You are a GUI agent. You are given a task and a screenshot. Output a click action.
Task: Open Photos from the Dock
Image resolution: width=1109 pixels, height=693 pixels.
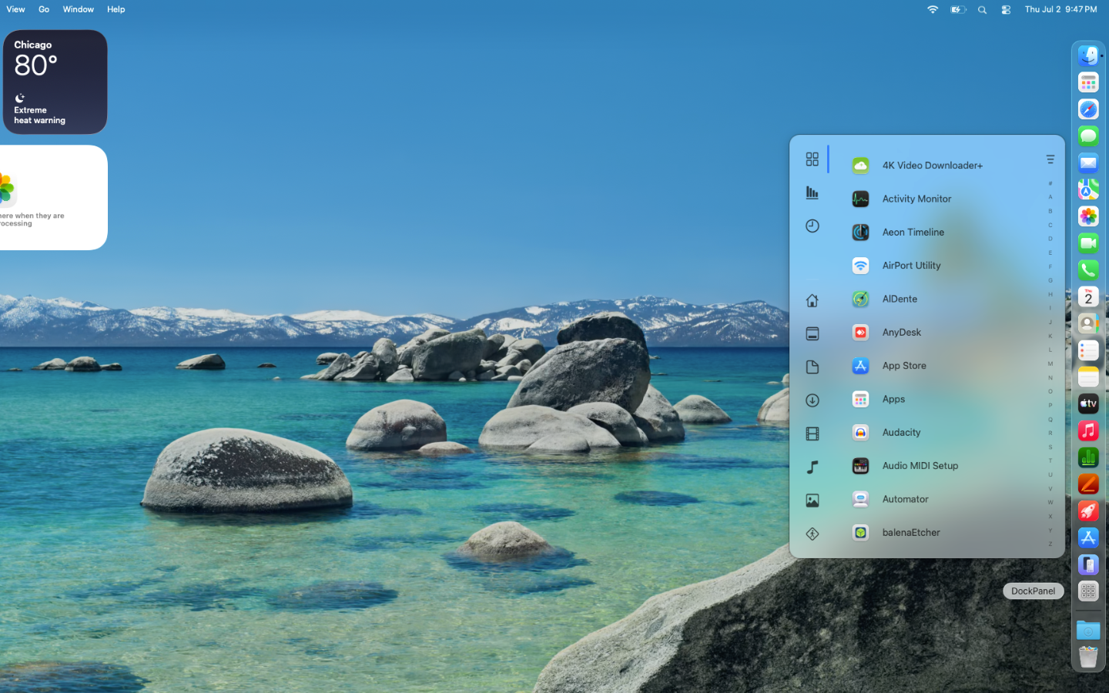(x=1088, y=216)
